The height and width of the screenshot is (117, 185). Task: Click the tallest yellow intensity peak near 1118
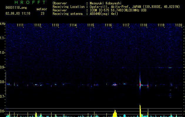140,111
